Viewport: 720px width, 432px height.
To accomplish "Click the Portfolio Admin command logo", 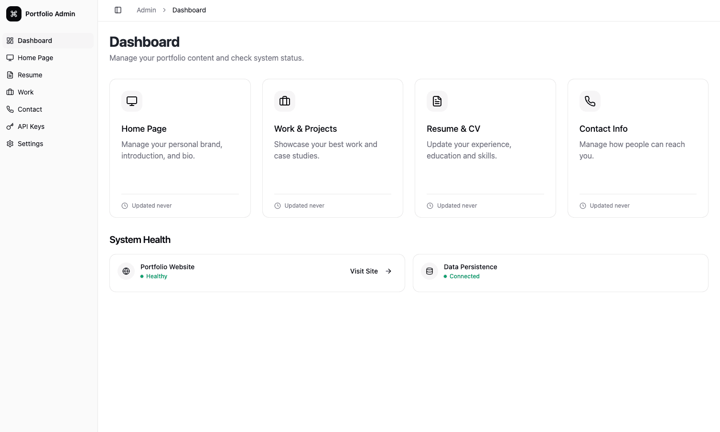I will click(13, 14).
